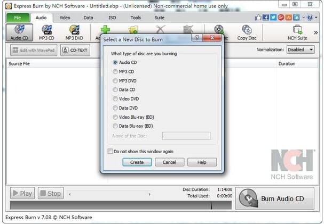This screenshot has height=224, width=324.
Task: Open the File menu
Action: pyautogui.click(x=18, y=18)
